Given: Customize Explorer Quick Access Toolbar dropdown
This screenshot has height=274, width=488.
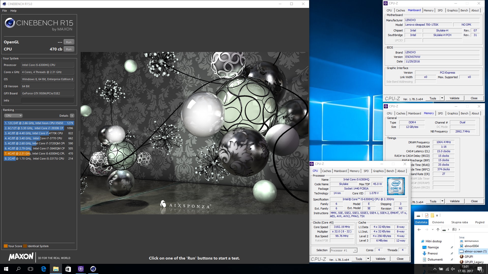Looking at the screenshot, I should point(437,216).
